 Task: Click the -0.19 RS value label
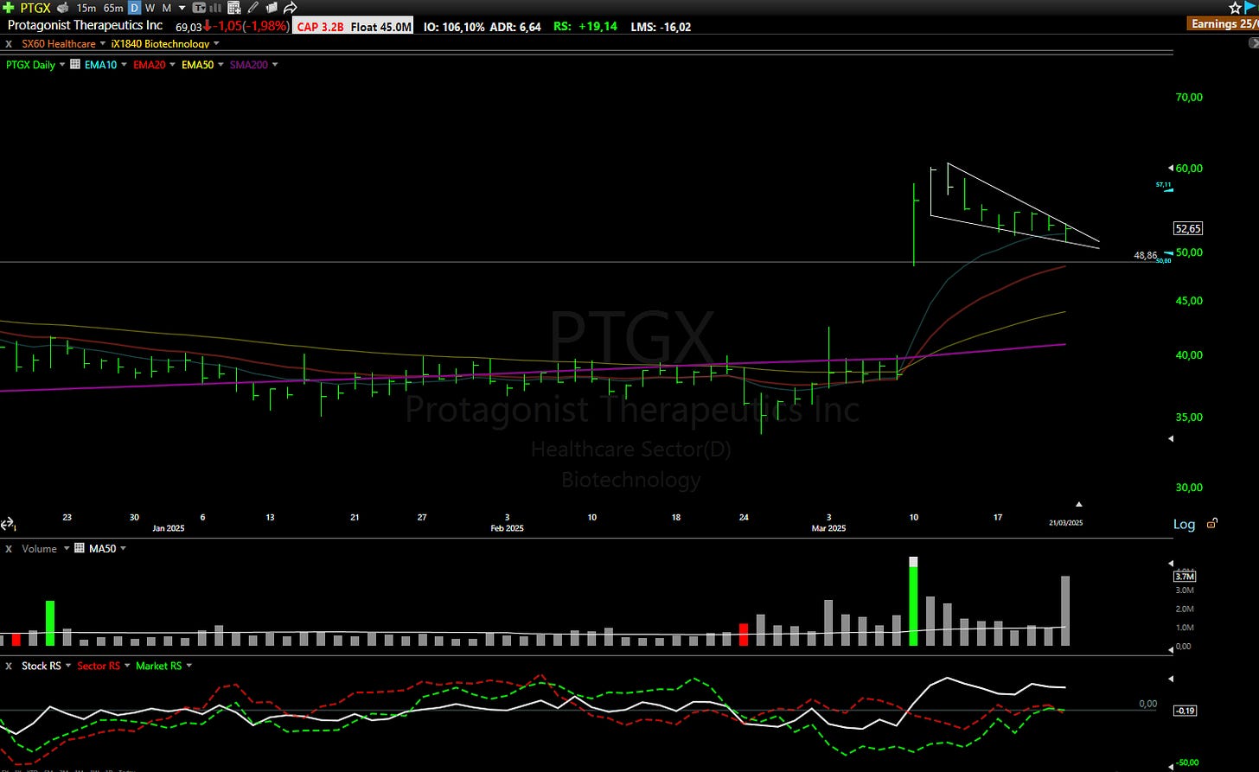coord(1184,711)
